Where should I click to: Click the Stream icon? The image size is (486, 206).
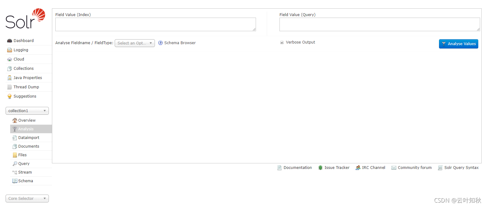[15, 172]
